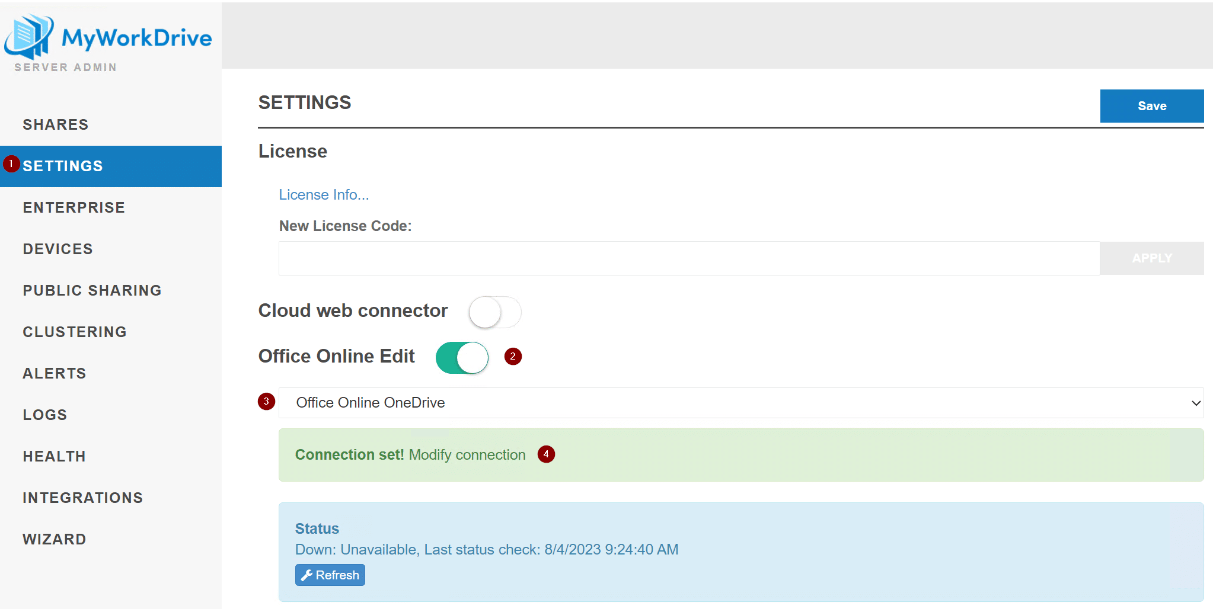View the ALERTS page

coord(54,373)
